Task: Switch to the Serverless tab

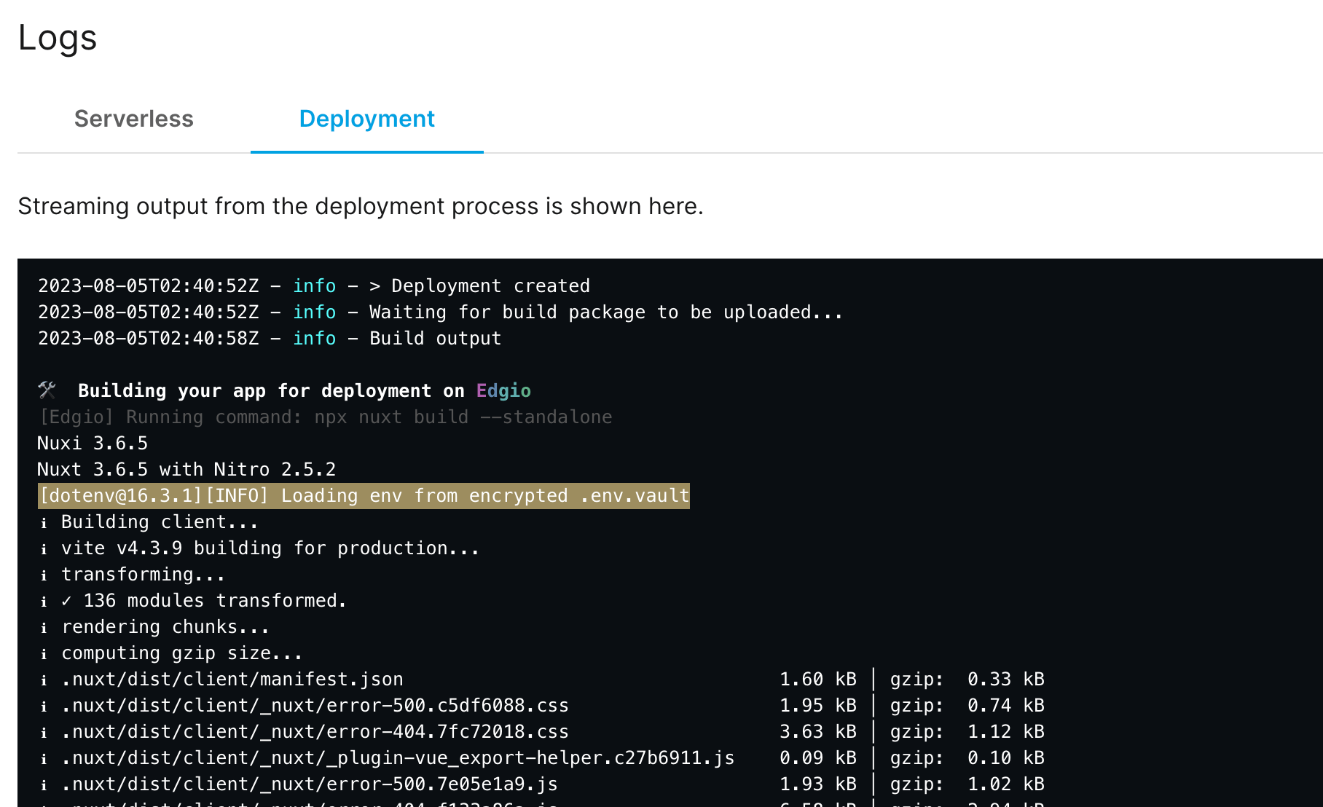Action: coord(134,119)
